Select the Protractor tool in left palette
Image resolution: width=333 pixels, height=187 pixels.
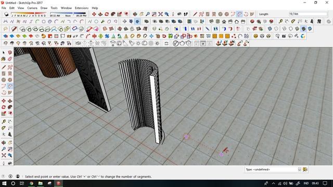click(4, 128)
